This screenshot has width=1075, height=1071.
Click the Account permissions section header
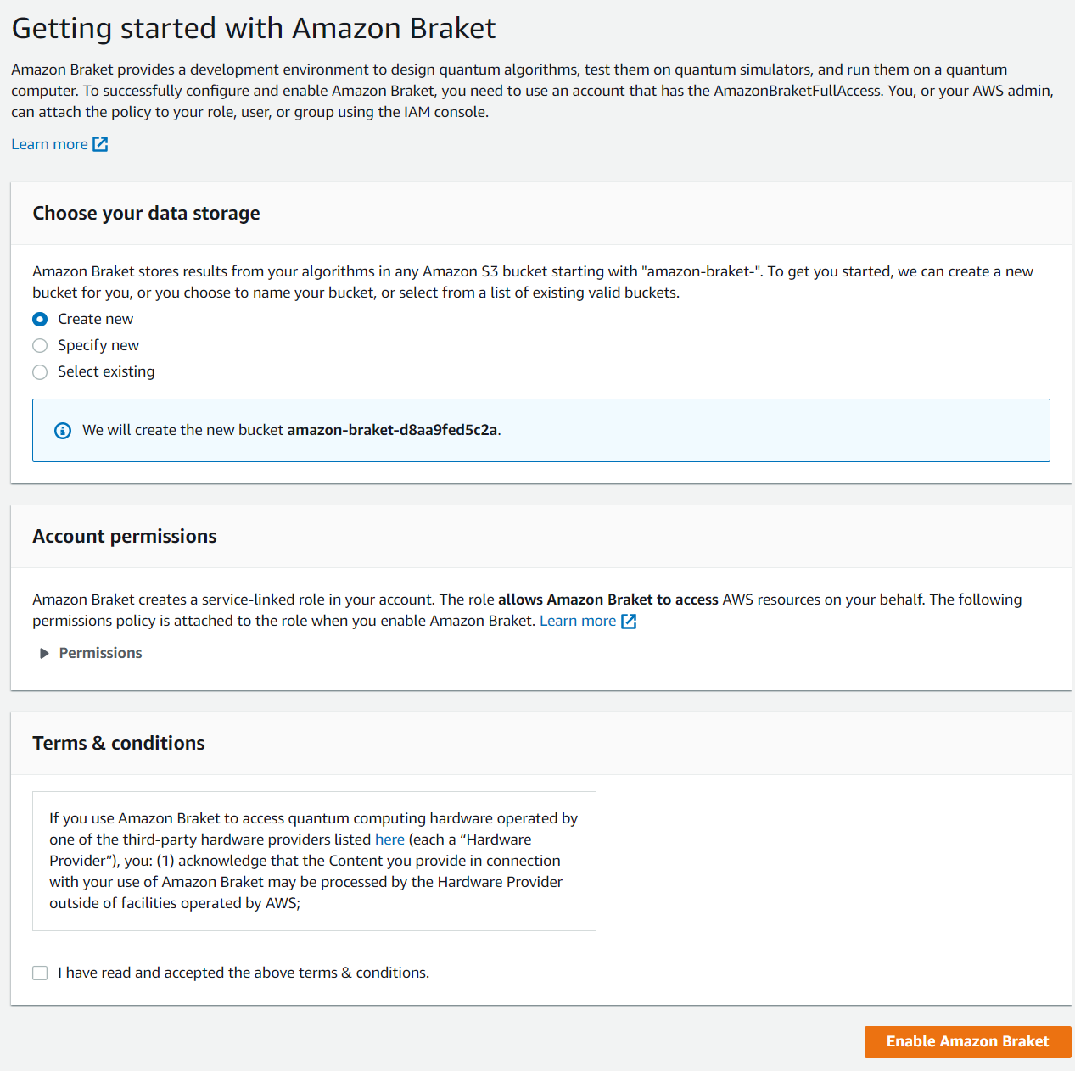[124, 536]
